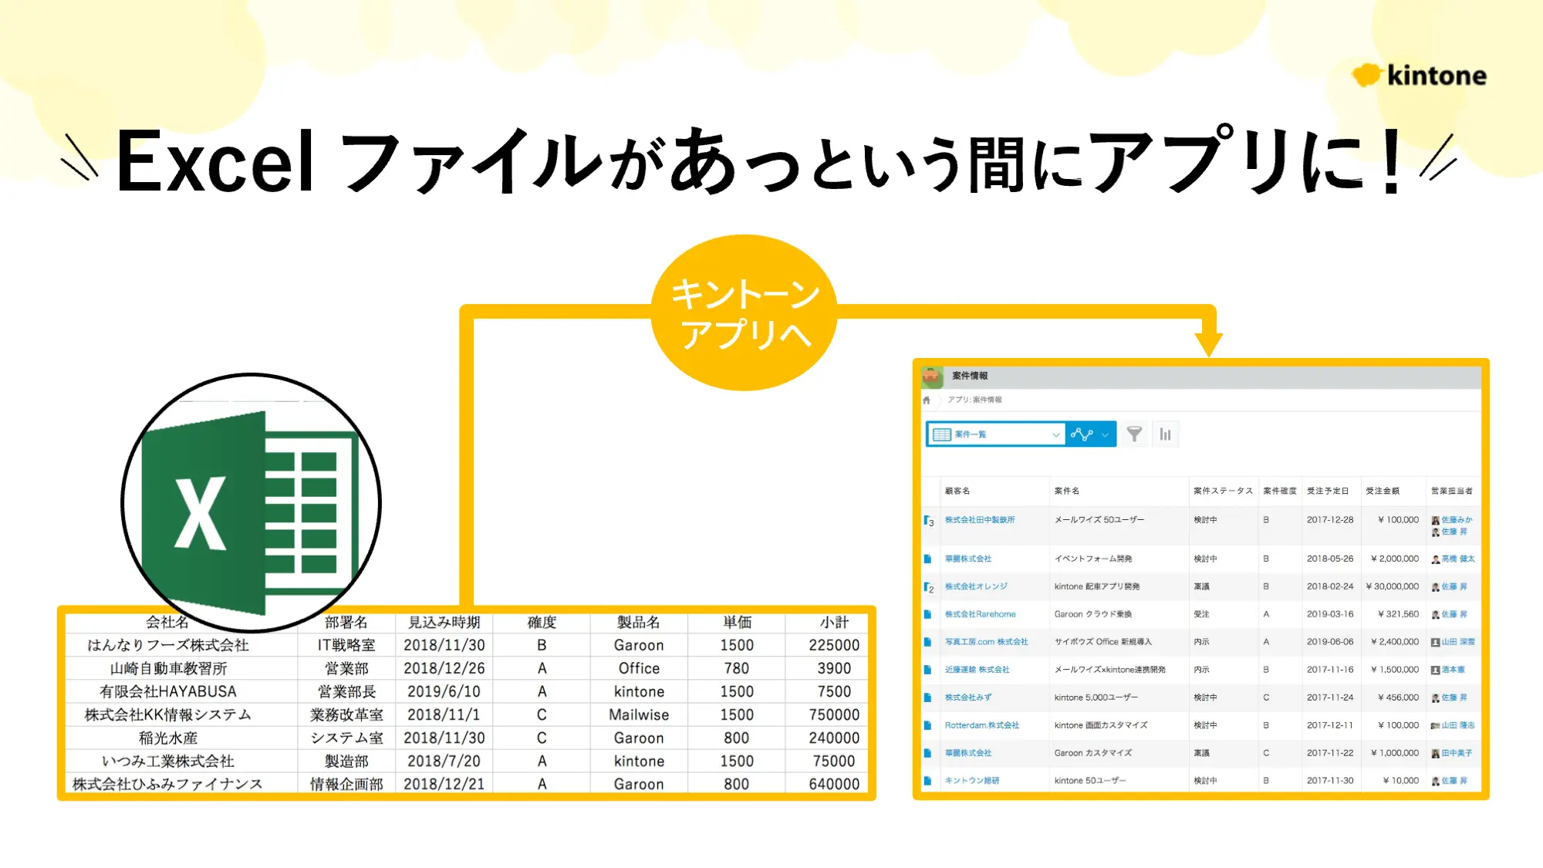Click the 案件ステータス column header
1543x868 pixels.
coord(1222,491)
